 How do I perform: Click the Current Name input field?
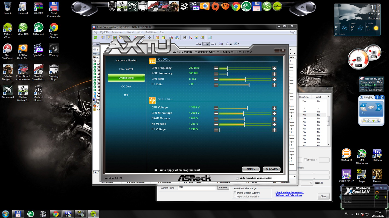(197, 188)
